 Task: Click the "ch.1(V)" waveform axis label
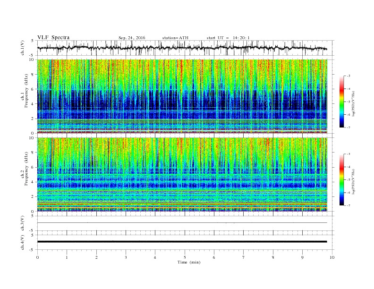(x=23, y=48)
